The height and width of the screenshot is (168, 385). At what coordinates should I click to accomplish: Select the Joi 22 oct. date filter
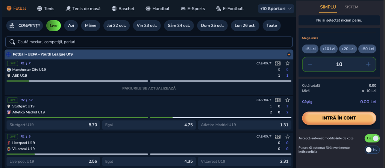tap(117, 26)
